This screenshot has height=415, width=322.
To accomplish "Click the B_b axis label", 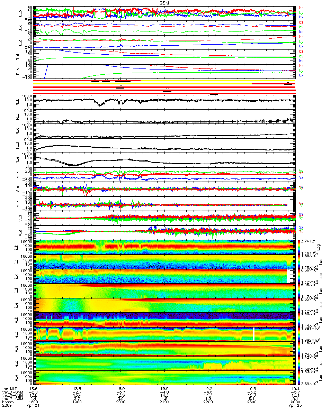I will click(x=20, y=14).
